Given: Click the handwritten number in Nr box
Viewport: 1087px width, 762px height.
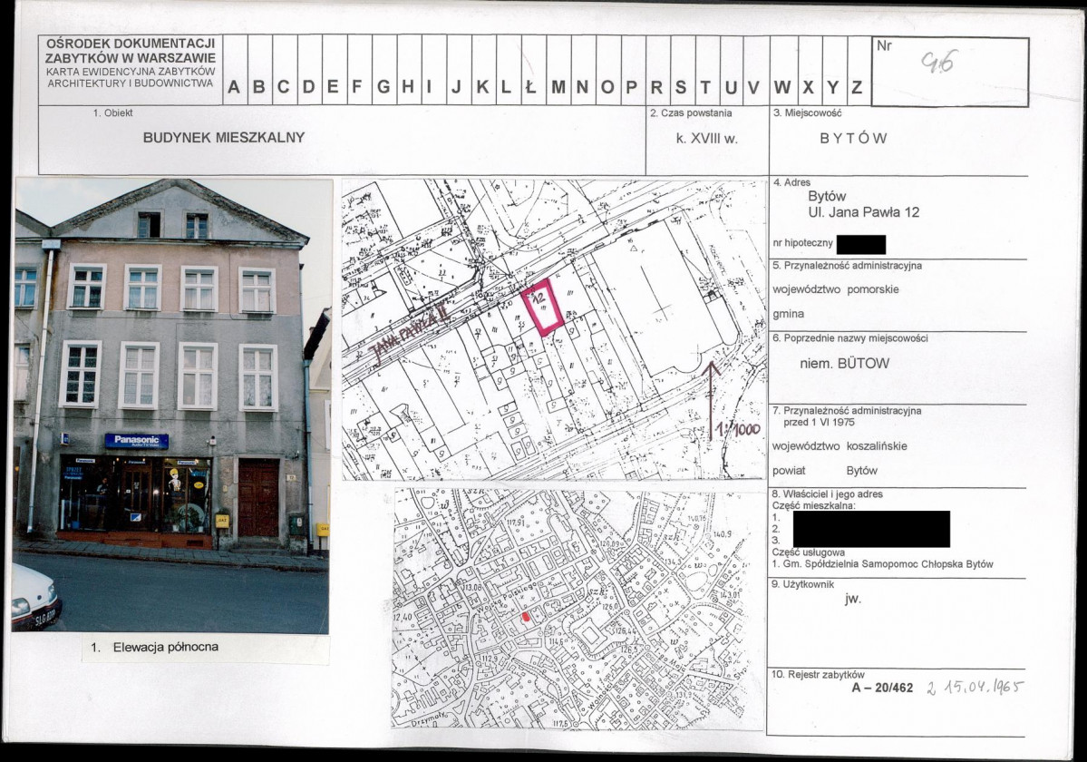Looking at the screenshot, I should pyautogui.click(x=937, y=63).
